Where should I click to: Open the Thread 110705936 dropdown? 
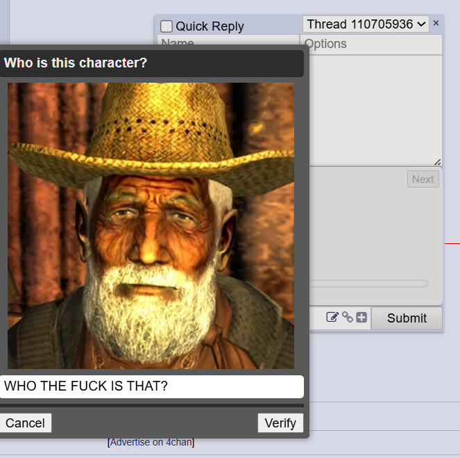(366, 24)
